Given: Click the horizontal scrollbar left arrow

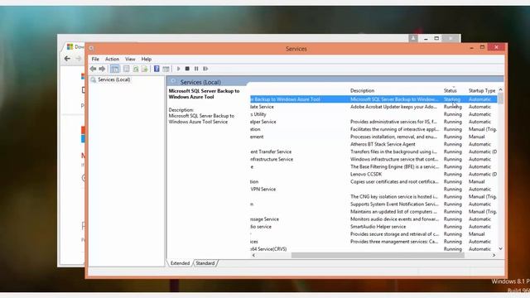Looking at the screenshot, I should point(253,256).
